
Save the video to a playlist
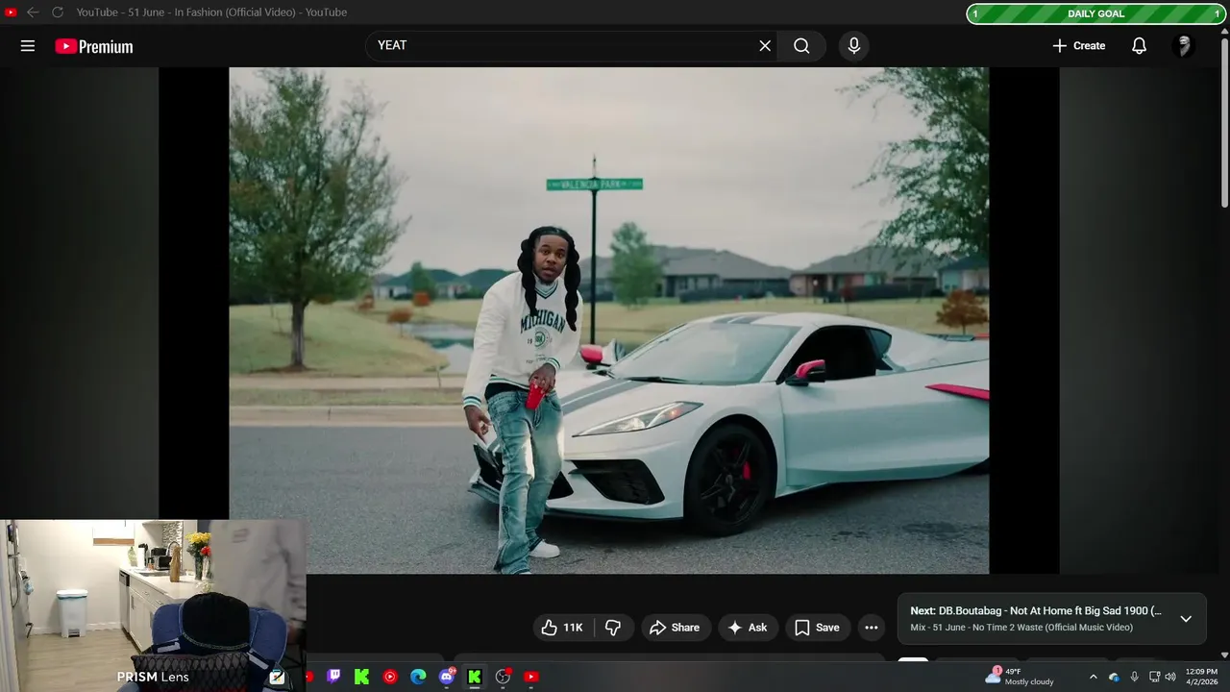(818, 628)
